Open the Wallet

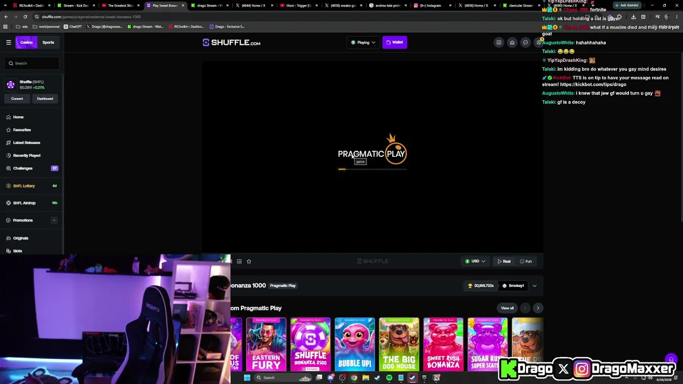click(395, 42)
